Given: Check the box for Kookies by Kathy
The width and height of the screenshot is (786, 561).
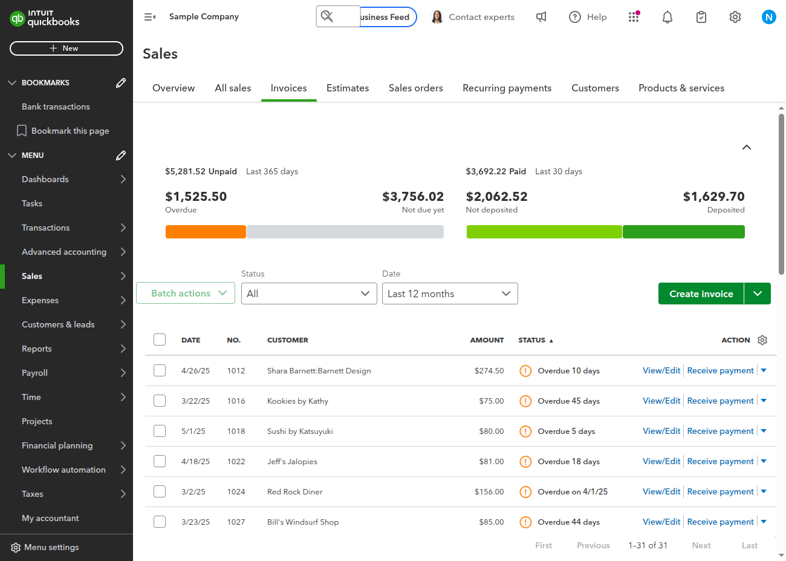Looking at the screenshot, I should click(x=160, y=401).
